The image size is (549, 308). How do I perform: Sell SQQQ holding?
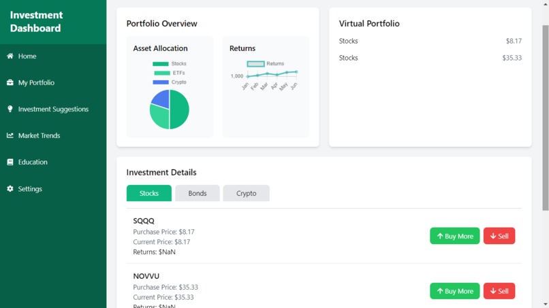[x=499, y=236]
